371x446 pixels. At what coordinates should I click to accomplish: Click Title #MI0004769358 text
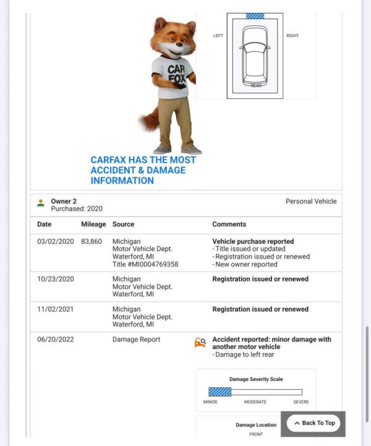(x=145, y=264)
